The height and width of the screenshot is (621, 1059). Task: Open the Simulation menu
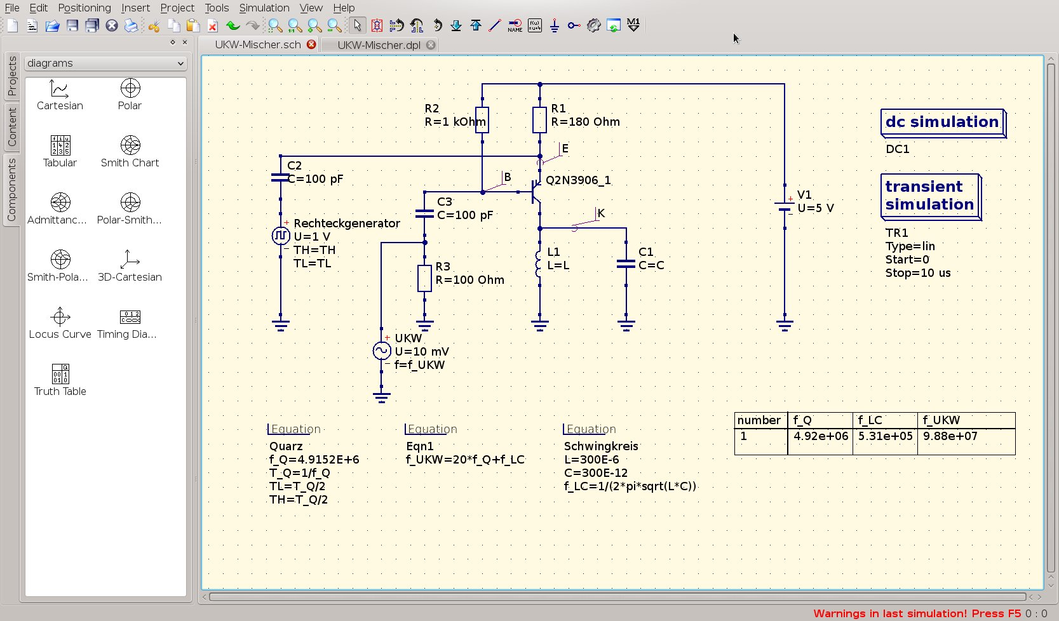pos(264,8)
